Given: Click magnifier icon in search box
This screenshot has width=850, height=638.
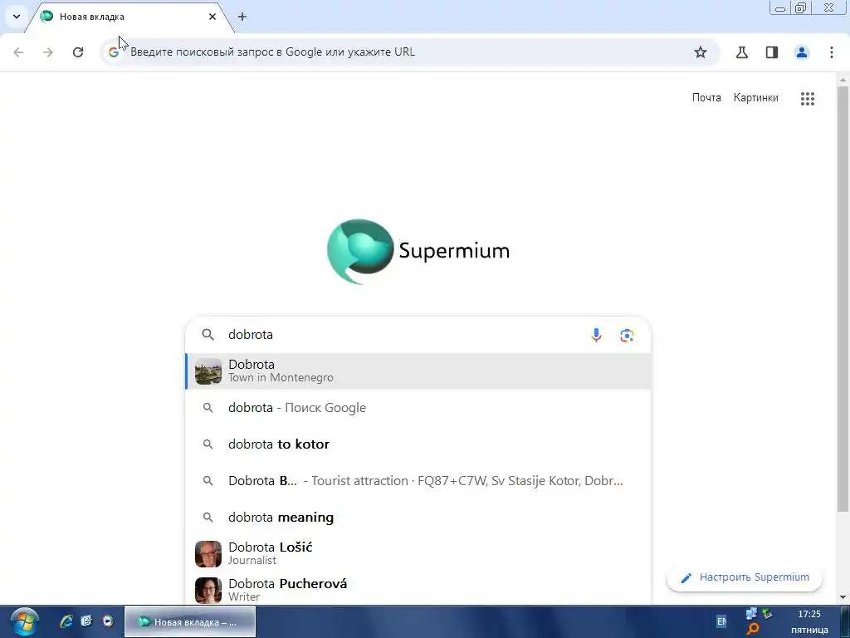Looking at the screenshot, I should pyautogui.click(x=208, y=335).
